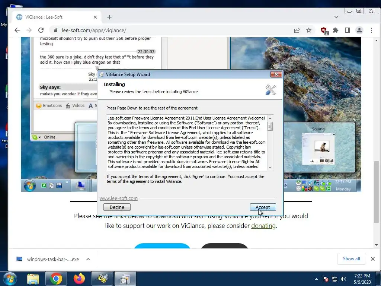
Task: Click the setup installer taskbar icon
Action: point(125,279)
